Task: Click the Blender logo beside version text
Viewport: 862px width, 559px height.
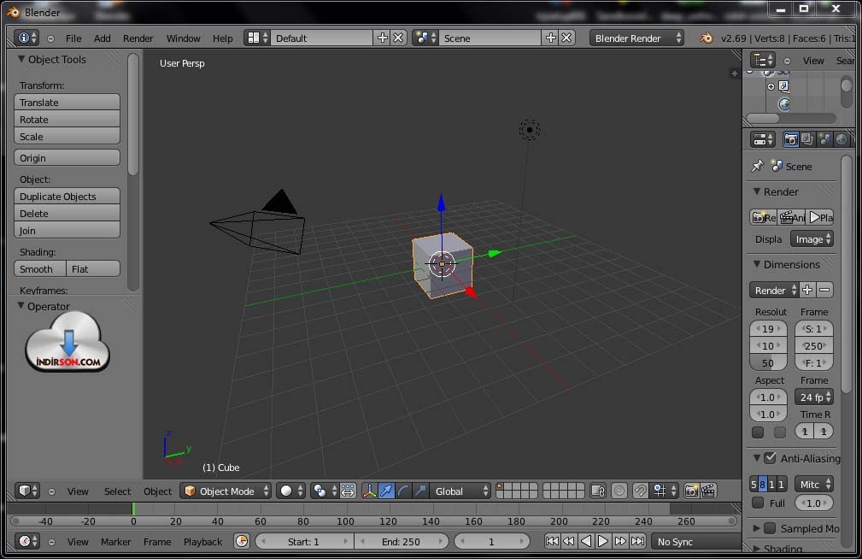Action: click(707, 38)
